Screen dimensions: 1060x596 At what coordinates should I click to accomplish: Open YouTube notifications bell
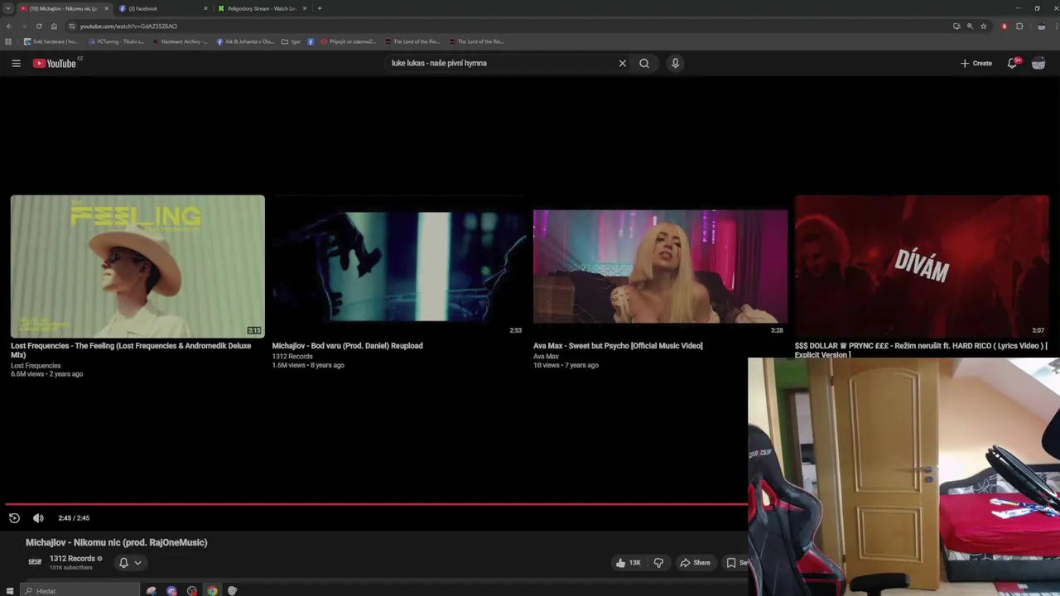click(1012, 63)
